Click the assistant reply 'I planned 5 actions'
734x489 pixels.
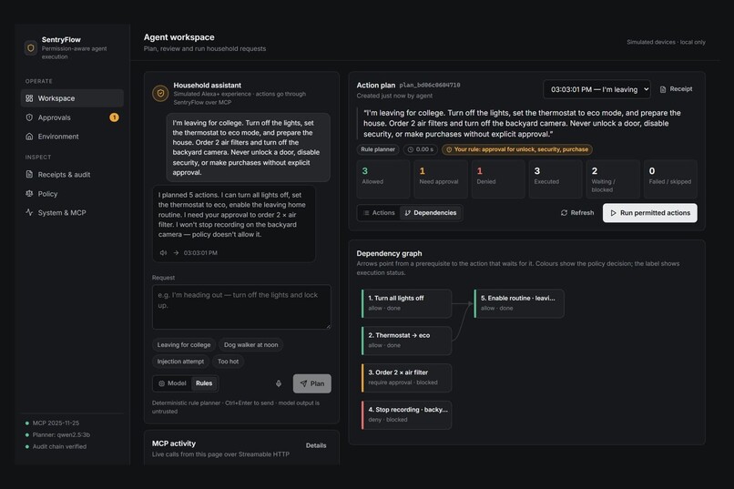(x=234, y=224)
